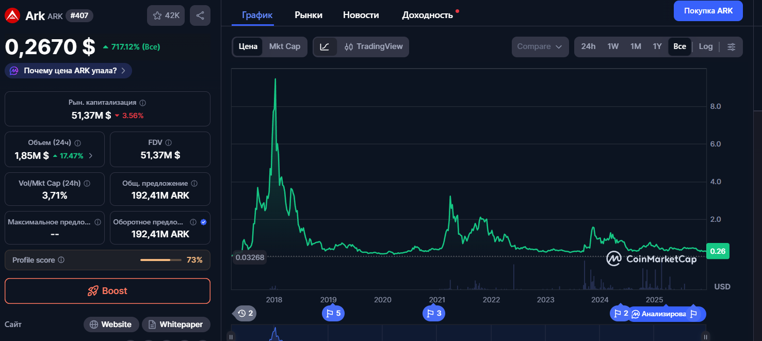Click the flag marker with 3 near 2021
The height and width of the screenshot is (341, 762).
[433, 313]
